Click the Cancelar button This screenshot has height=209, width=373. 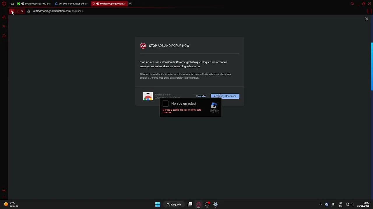coord(201,96)
